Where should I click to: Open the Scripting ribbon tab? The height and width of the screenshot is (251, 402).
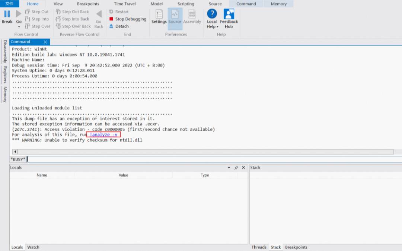coord(186,4)
